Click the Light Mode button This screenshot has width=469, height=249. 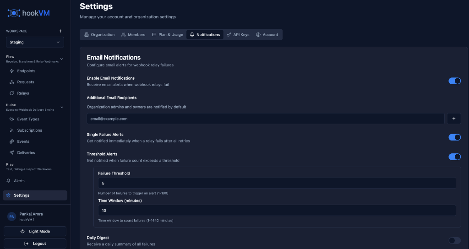[x=35, y=231]
